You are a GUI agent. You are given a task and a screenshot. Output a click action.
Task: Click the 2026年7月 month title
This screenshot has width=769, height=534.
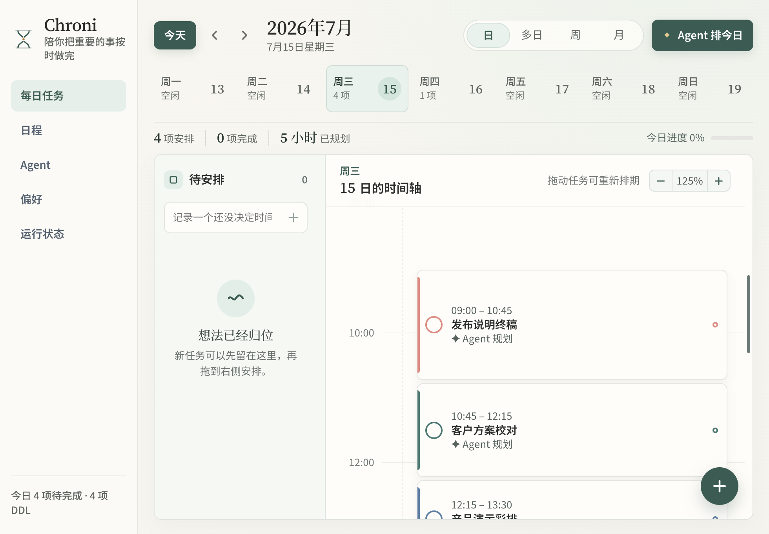tap(310, 28)
